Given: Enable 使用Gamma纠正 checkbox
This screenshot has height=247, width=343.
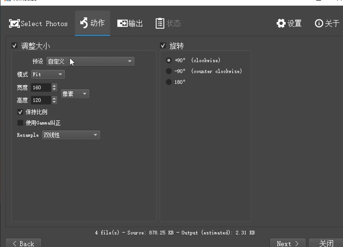Looking at the screenshot, I should pos(20,123).
